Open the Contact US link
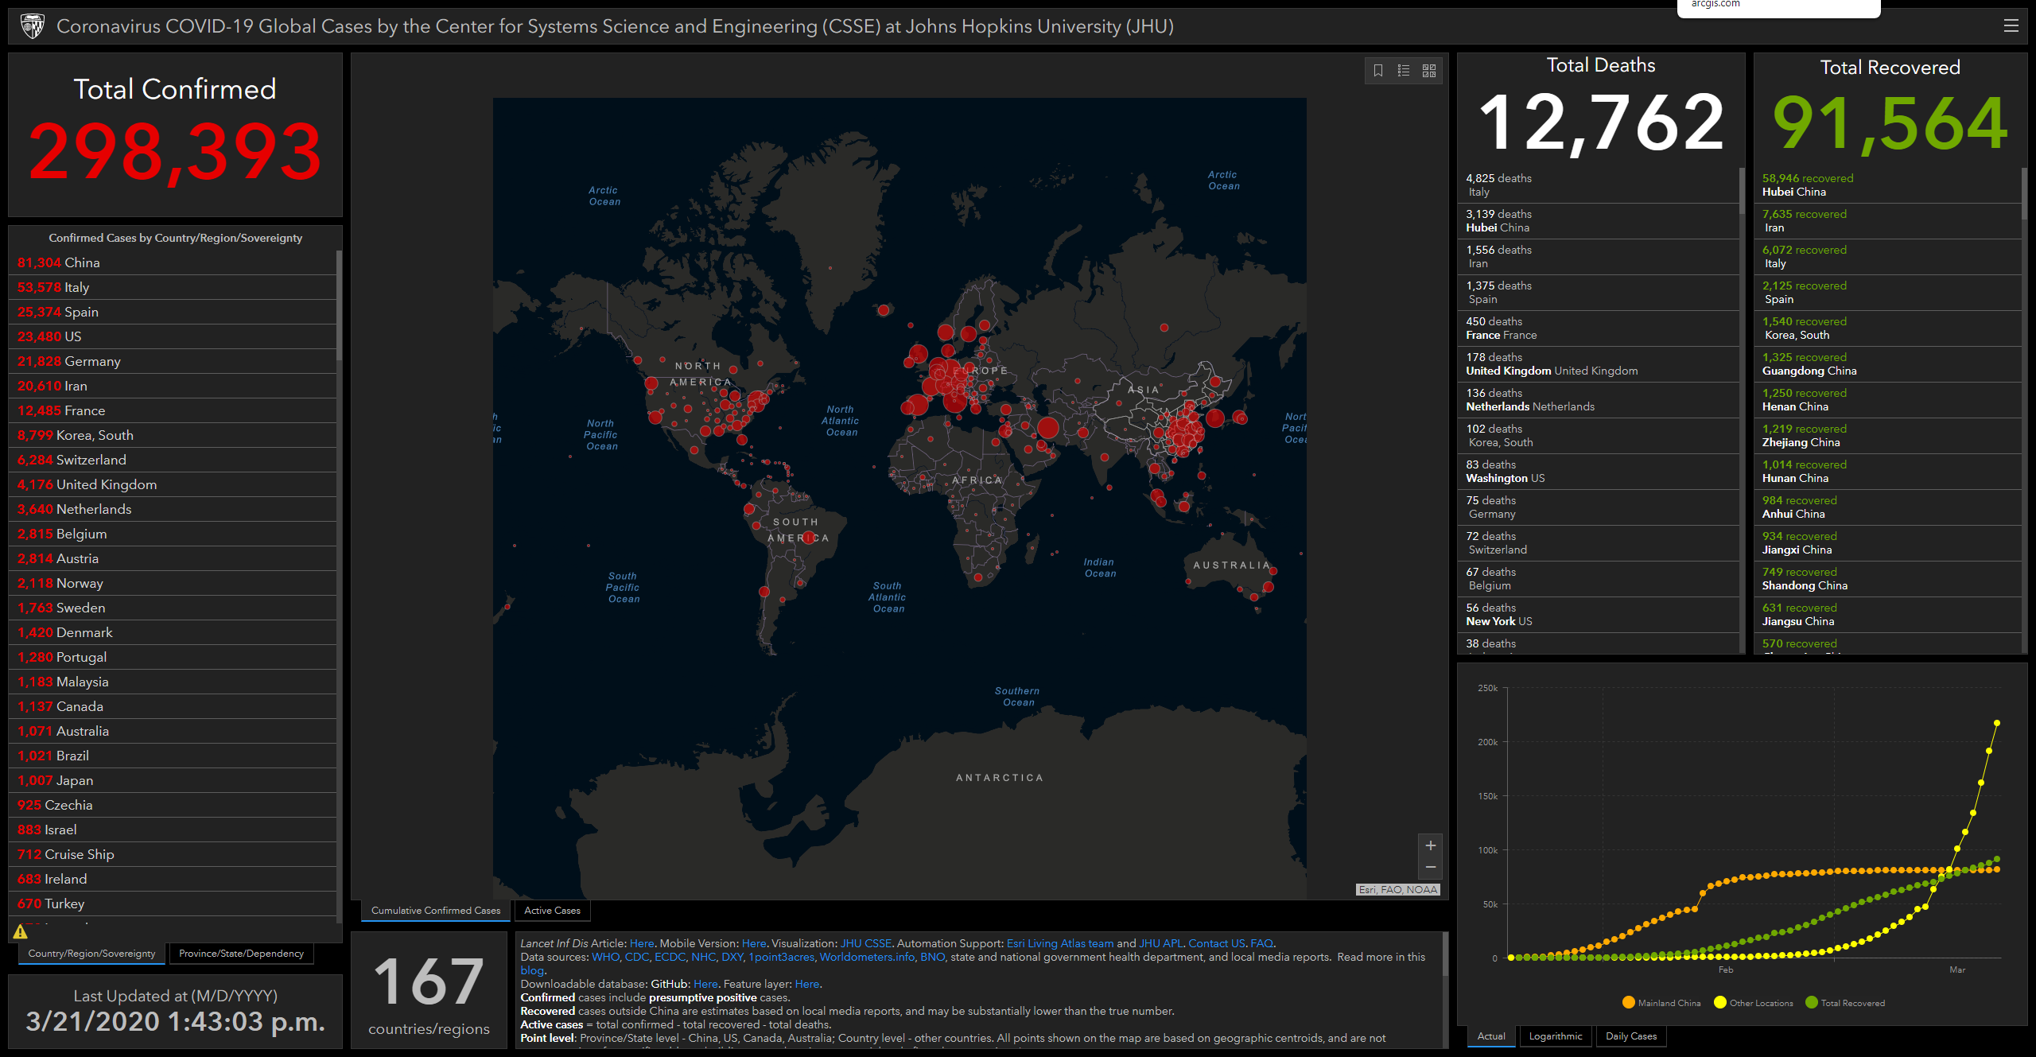Screen dimensions: 2036x1057 pos(1217,943)
